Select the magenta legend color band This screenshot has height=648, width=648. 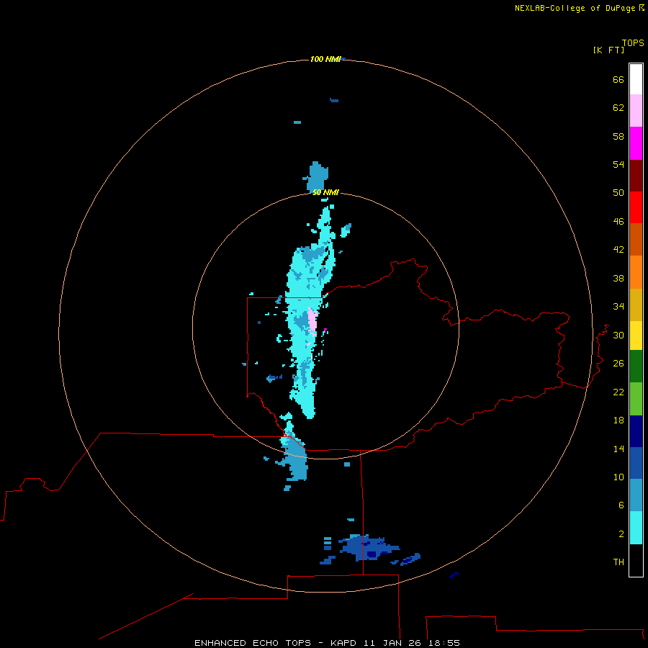pyautogui.click(x=636, y=143)
